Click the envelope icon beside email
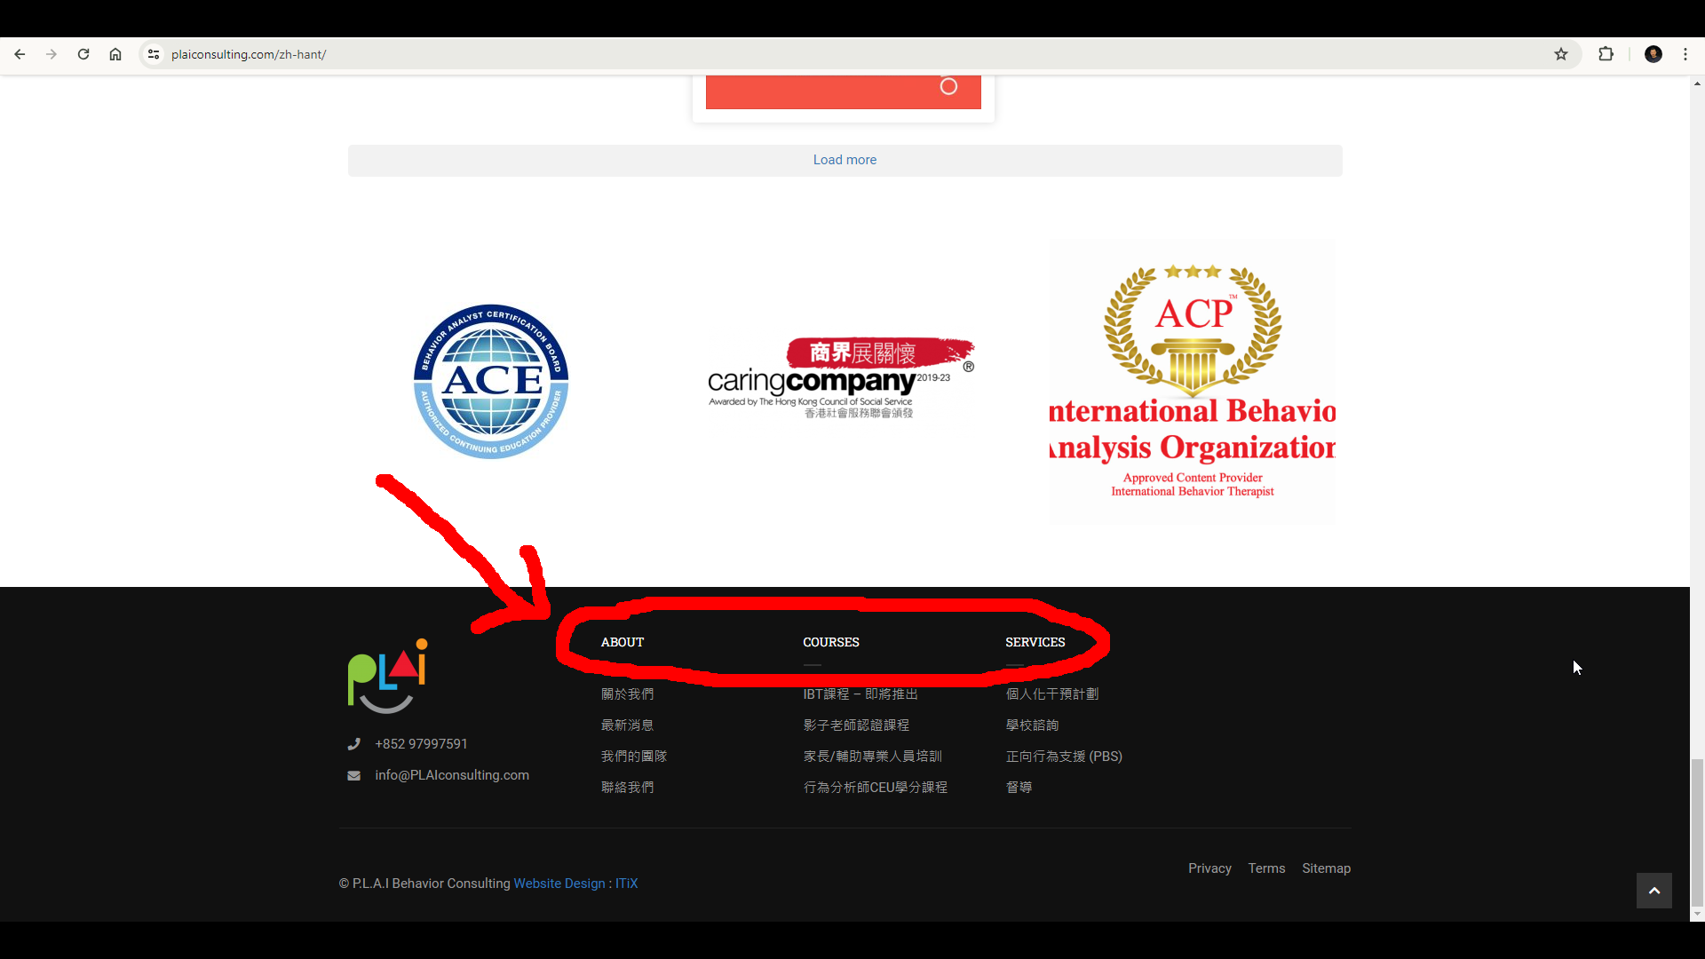 pyautogui.click(x=353, y=775)
